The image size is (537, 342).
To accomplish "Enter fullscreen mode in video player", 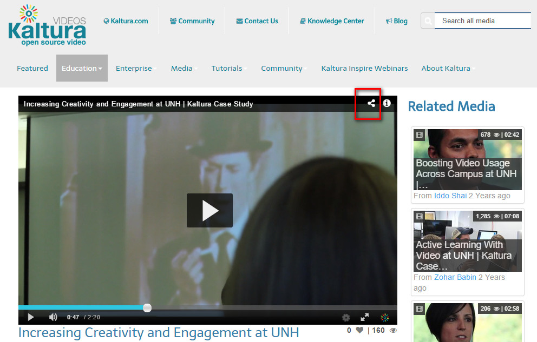I will [365, 318].
